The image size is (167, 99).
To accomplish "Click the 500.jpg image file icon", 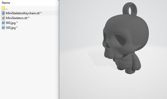I will click(x=3, y=28).
